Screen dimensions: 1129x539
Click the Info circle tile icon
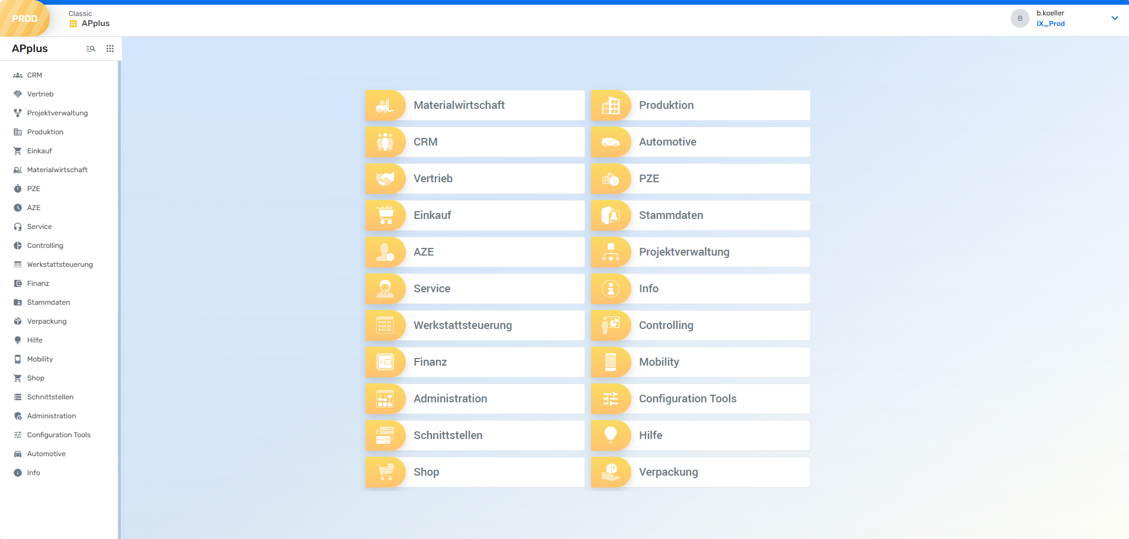pyautogui.click(x=611, y=289)
